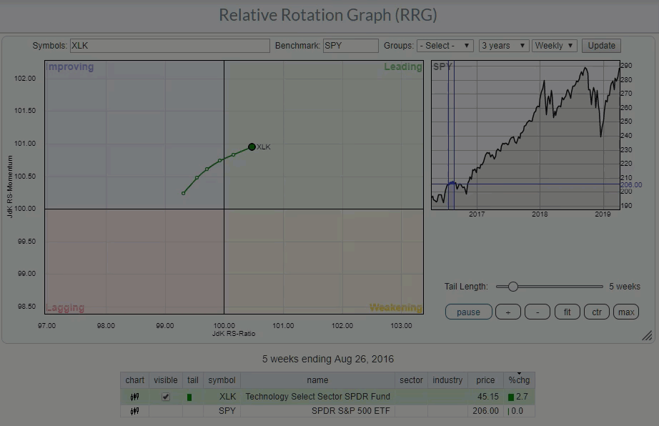Sort table by the symbol column header
This screenshot has width=659, height=426.
tap(222, 380)
